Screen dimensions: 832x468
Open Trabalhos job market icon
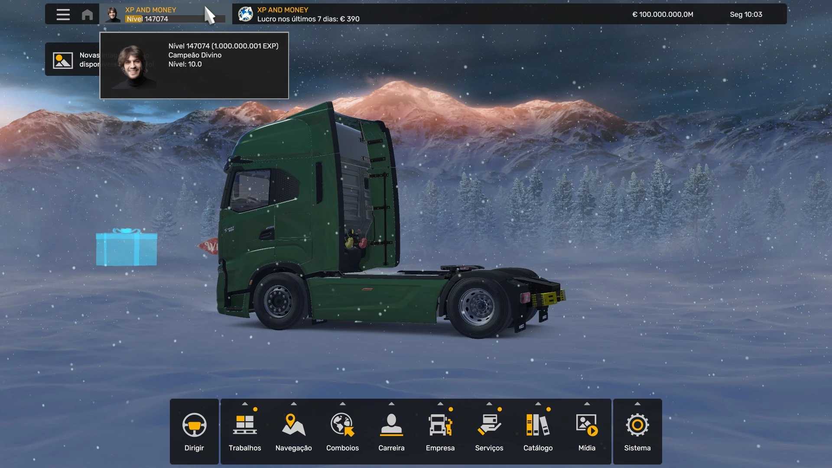point(245,425)
